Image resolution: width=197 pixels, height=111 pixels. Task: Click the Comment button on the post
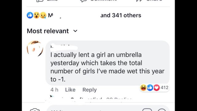pos(98,1)
